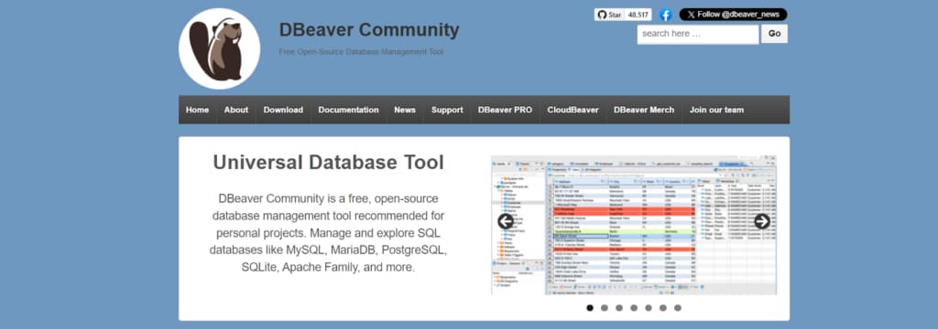This screenshot has width=938, height=329.
Task: Click the DBeaver Community site title
Action: pyautogui.click(x=369, y=30)
